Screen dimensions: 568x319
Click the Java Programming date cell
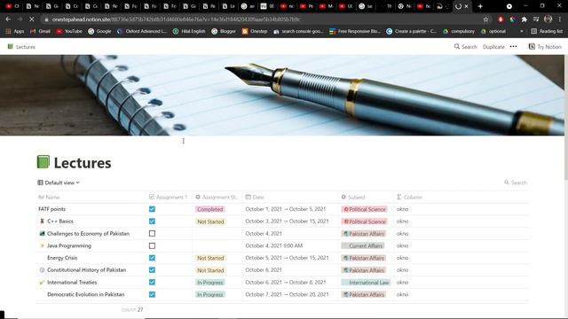274,246
